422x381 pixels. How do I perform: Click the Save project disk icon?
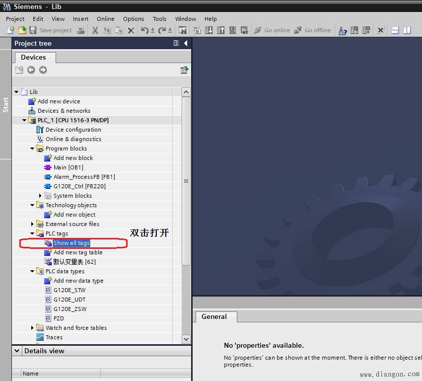point(33,30)
